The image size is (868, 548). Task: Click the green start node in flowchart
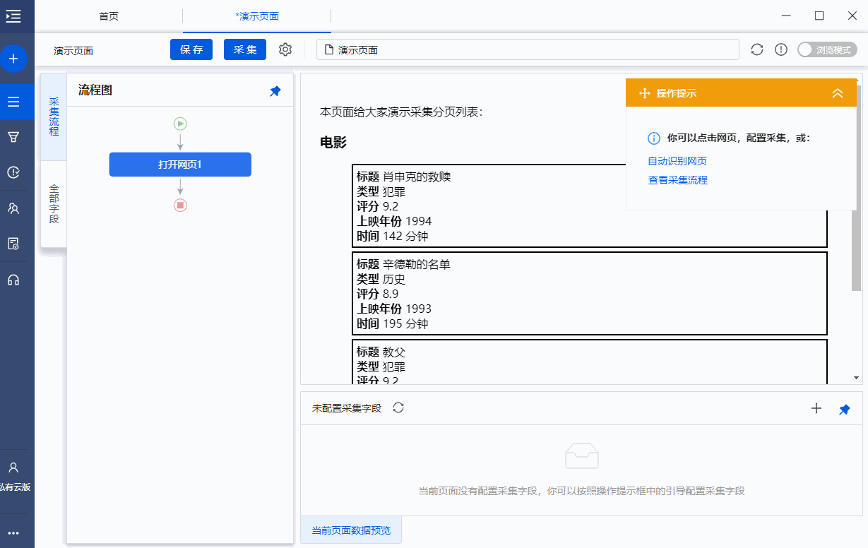[x=180, y=124]
